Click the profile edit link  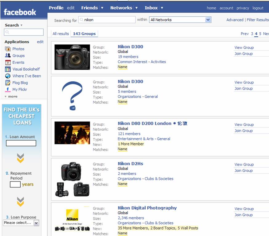(x=71, y=8)
